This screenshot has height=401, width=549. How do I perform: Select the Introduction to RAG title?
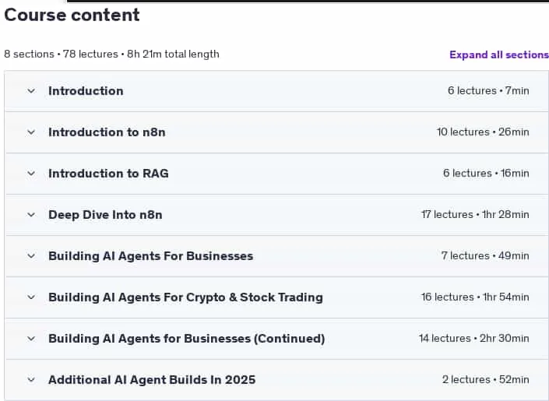tap(108, 174)
